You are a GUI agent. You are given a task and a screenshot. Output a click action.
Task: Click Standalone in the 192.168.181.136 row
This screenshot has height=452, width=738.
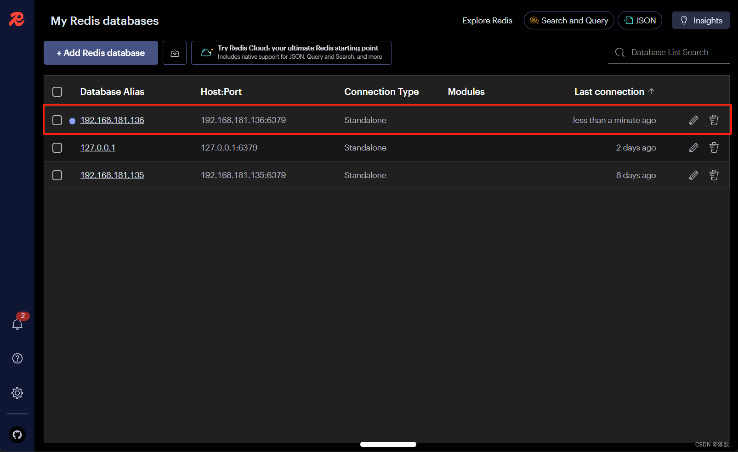click(x=365, y=120)
